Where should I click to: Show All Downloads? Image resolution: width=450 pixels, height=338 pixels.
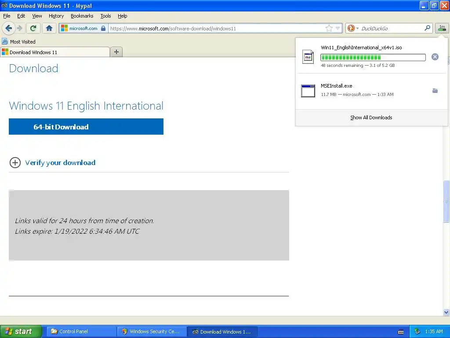pyautogui.click(x=371, y=118)
